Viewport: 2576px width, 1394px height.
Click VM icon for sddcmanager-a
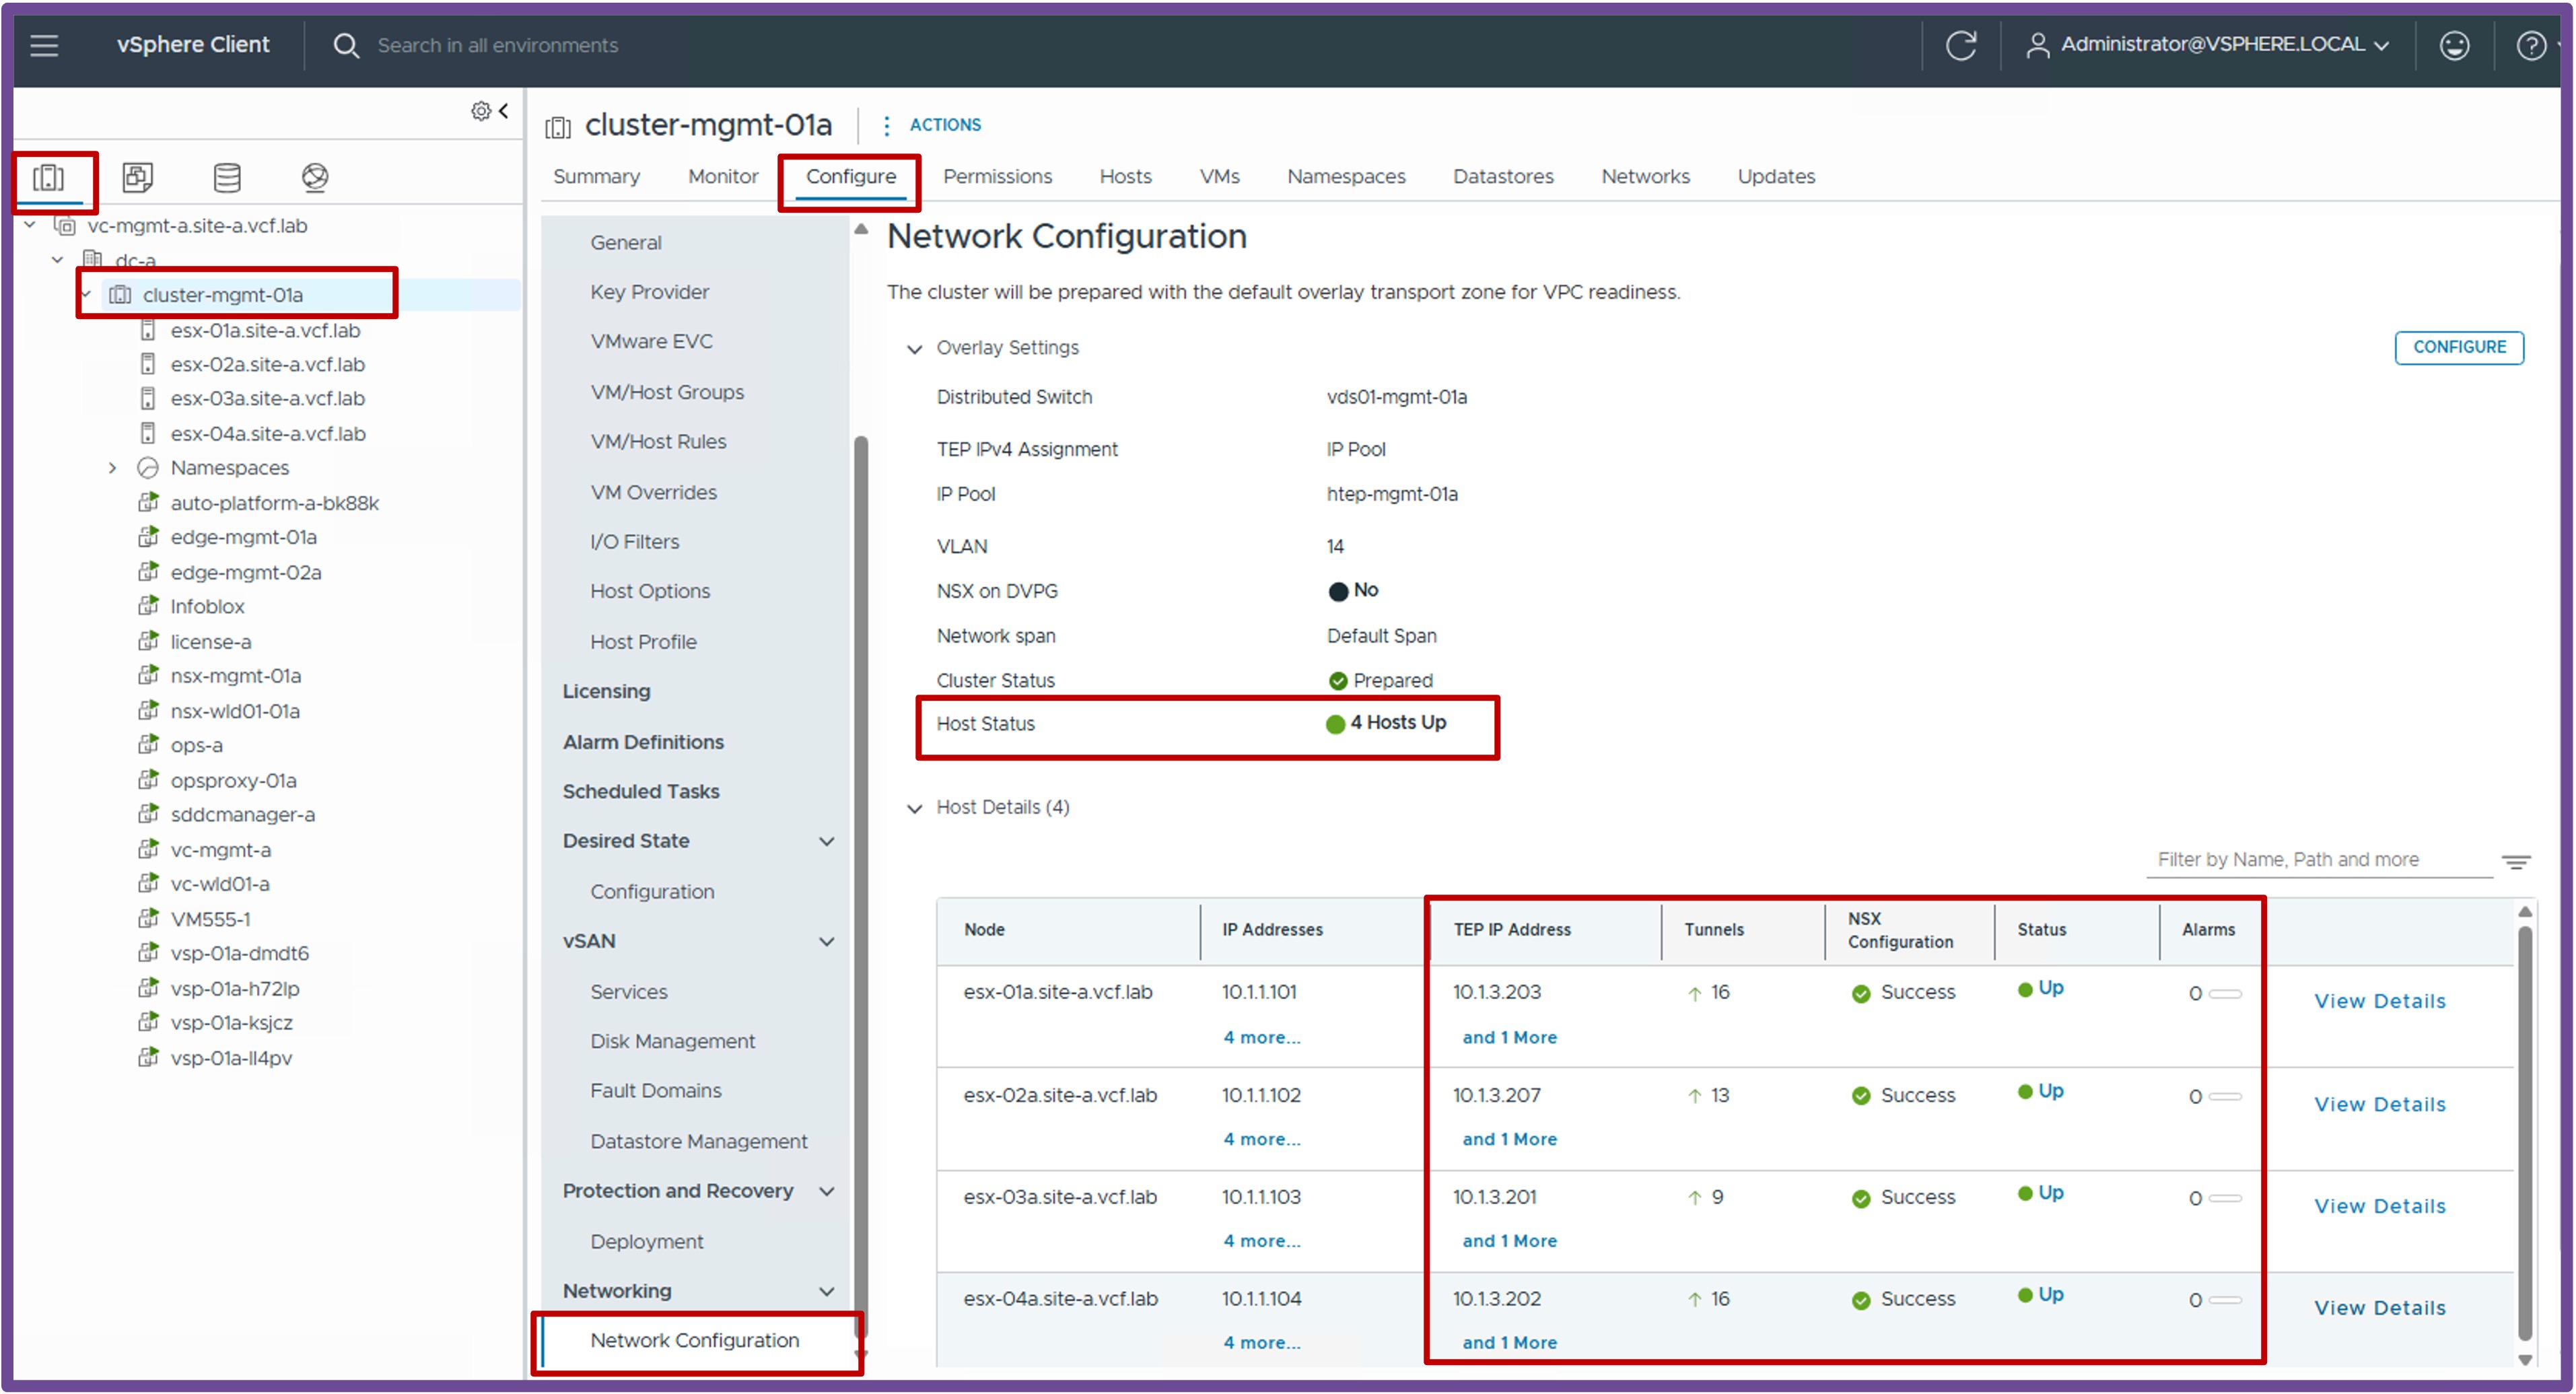tap(148, 814)
